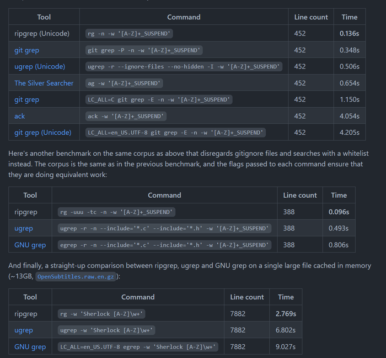Image resolution: width=386 pixels, height=358 pixels.
Task: Click the "ack" tool link
Action: pyautogui.click(x=20, y=116)
